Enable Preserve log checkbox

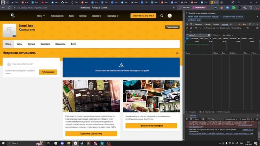(x=204, y=28)
